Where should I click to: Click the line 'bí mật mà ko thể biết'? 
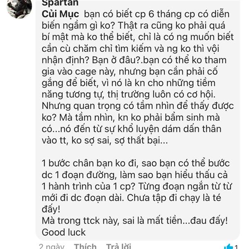pos(138,37)
